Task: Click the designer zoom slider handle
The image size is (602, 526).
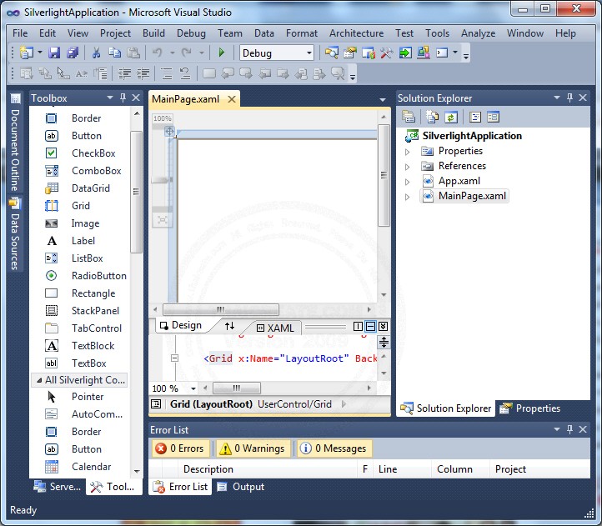Action: pos(162,179)
